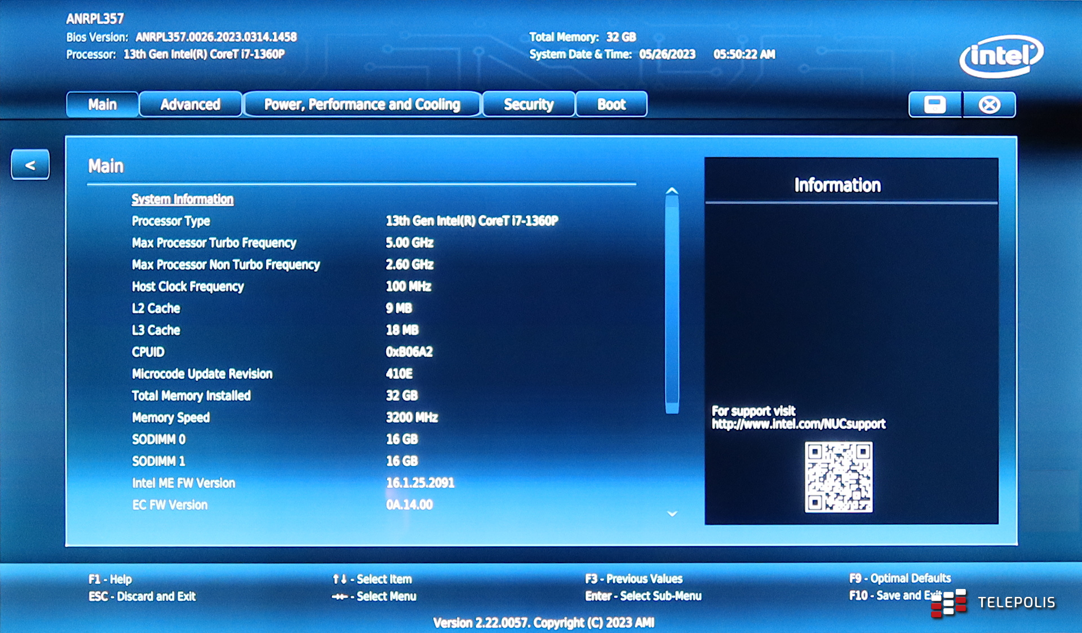
Task: Switch to the Advanced tab
Action: [190, 105]
